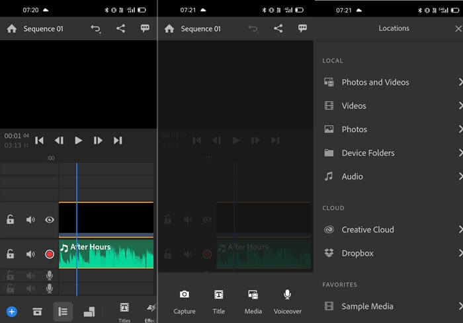Click the undo arrow in left header

[96, 29]
